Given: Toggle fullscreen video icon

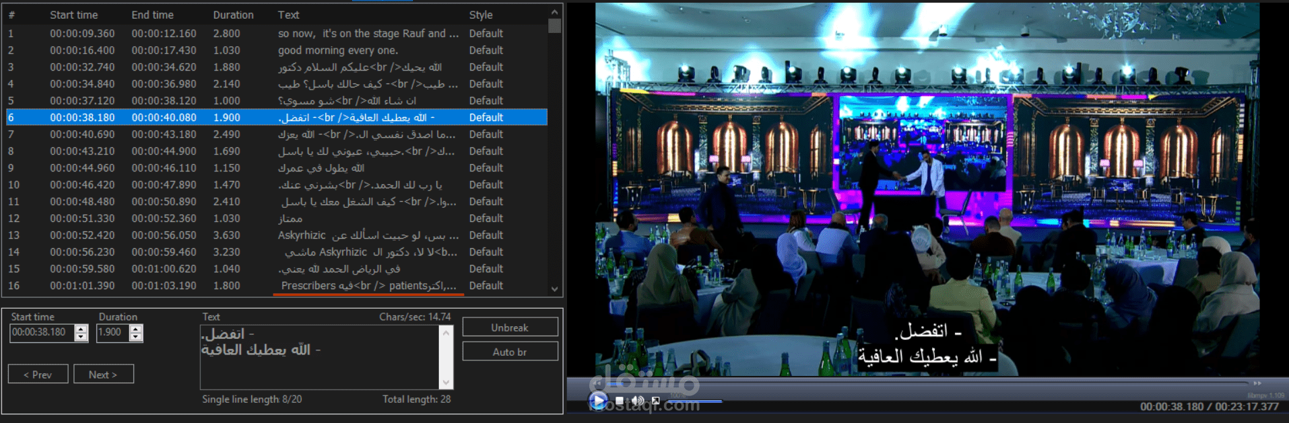Looking at the screenshot, I should tap(655, 401).
